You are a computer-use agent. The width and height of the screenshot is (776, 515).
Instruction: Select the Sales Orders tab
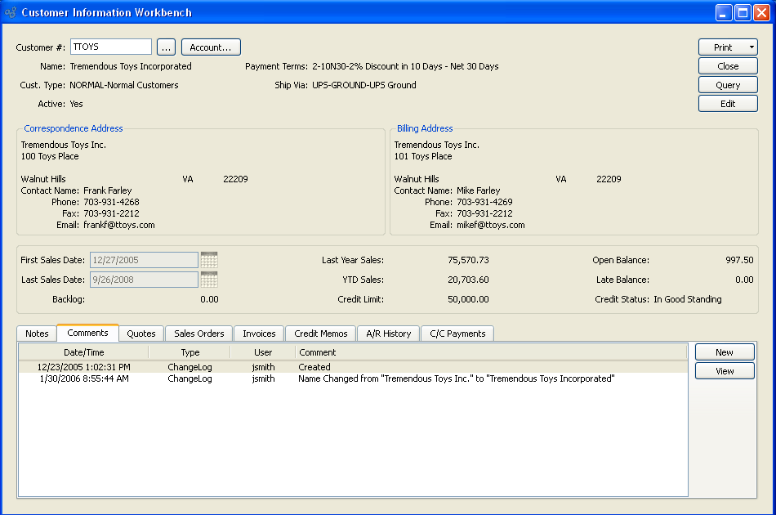click(199, 334)
